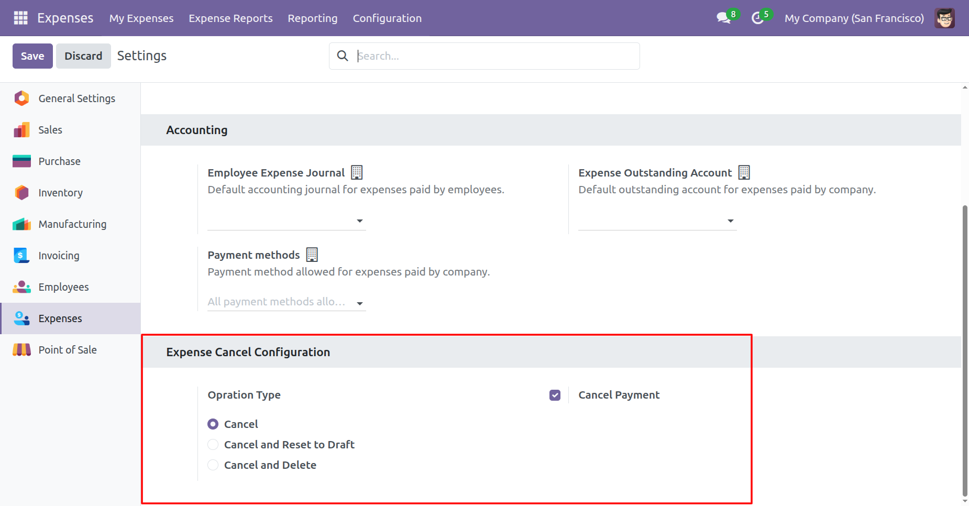
Task: Open the Expense Reports menu
Action: (230, 18)
